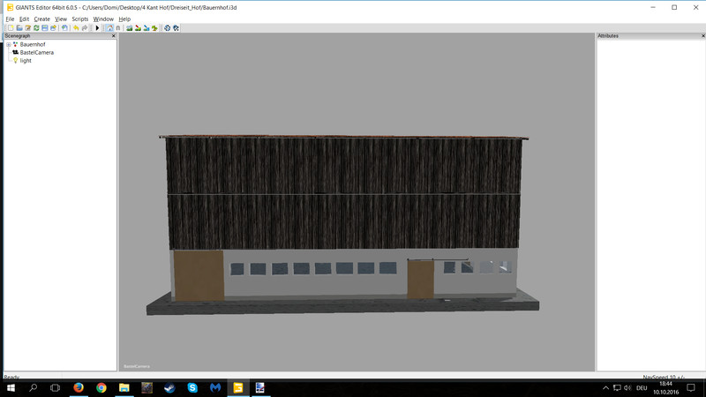The width and height of the screenshot is (706, 397).
Task: Expand the Bauernhof tree node
Action: coord(8,44)
